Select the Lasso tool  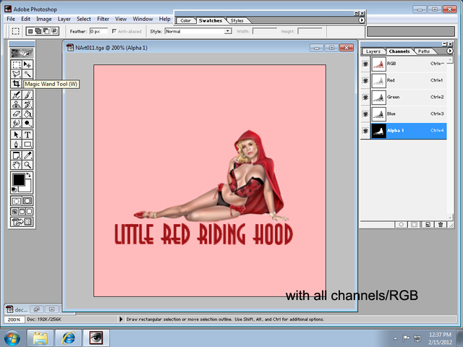16,74
